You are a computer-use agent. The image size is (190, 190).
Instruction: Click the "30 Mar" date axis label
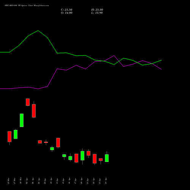pos(21,180)
